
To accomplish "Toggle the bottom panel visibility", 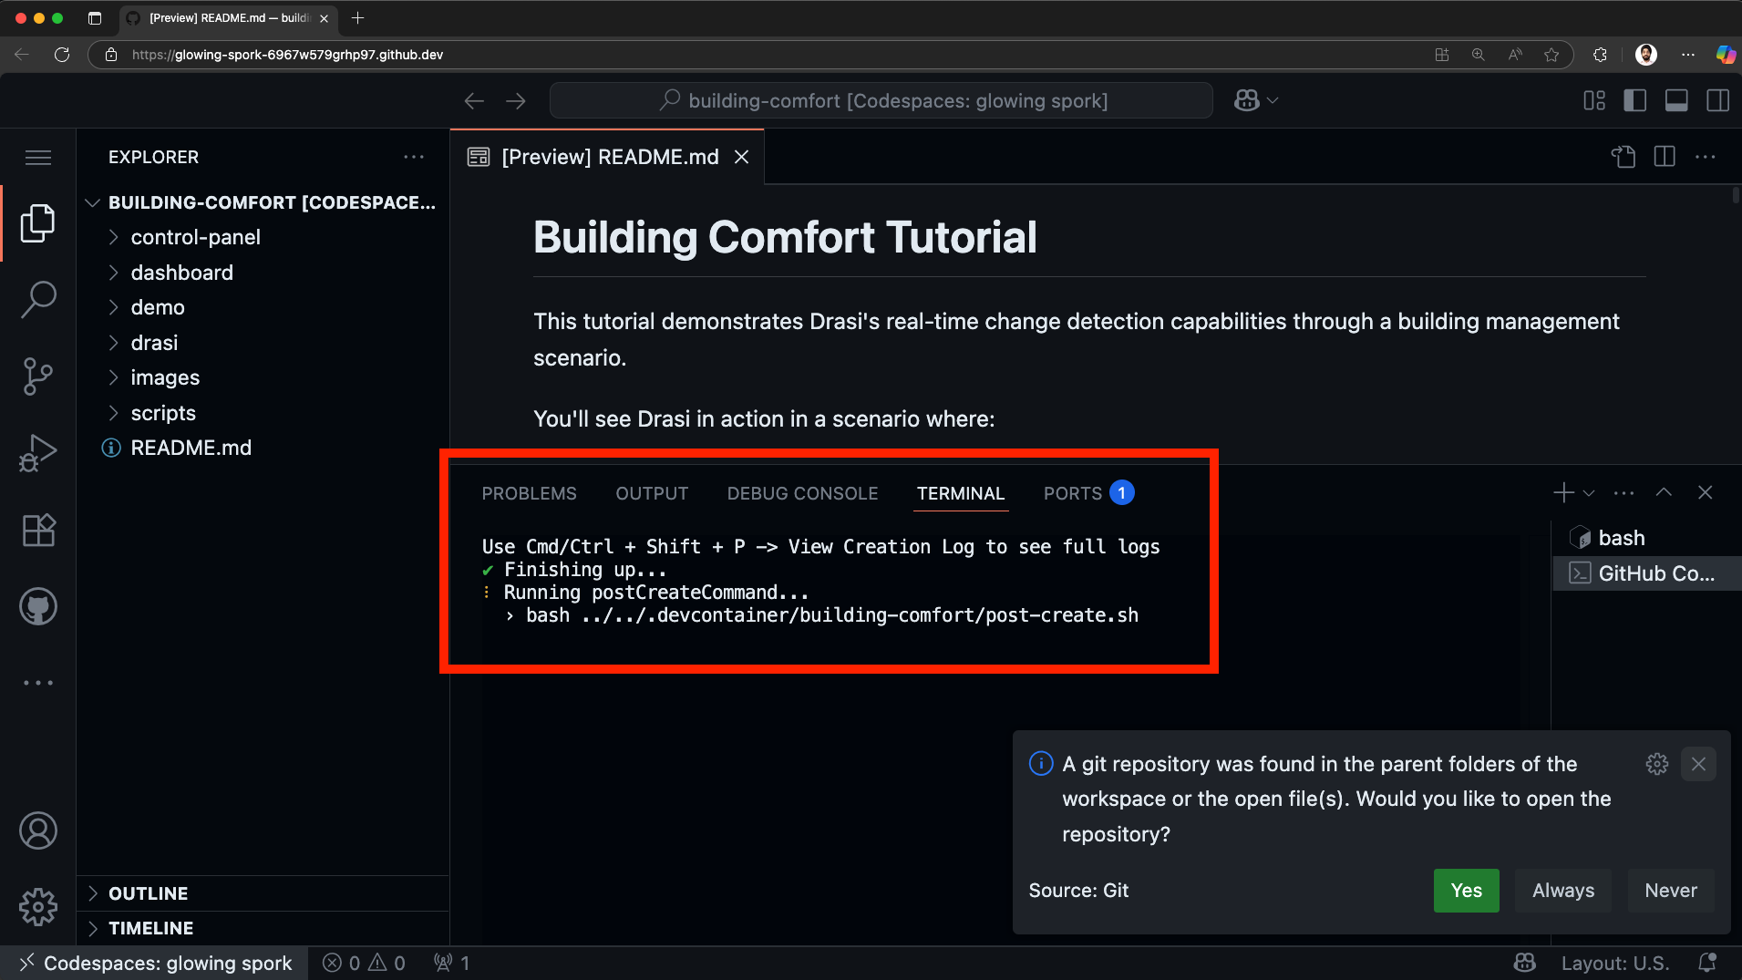I will click(1676, 100).
